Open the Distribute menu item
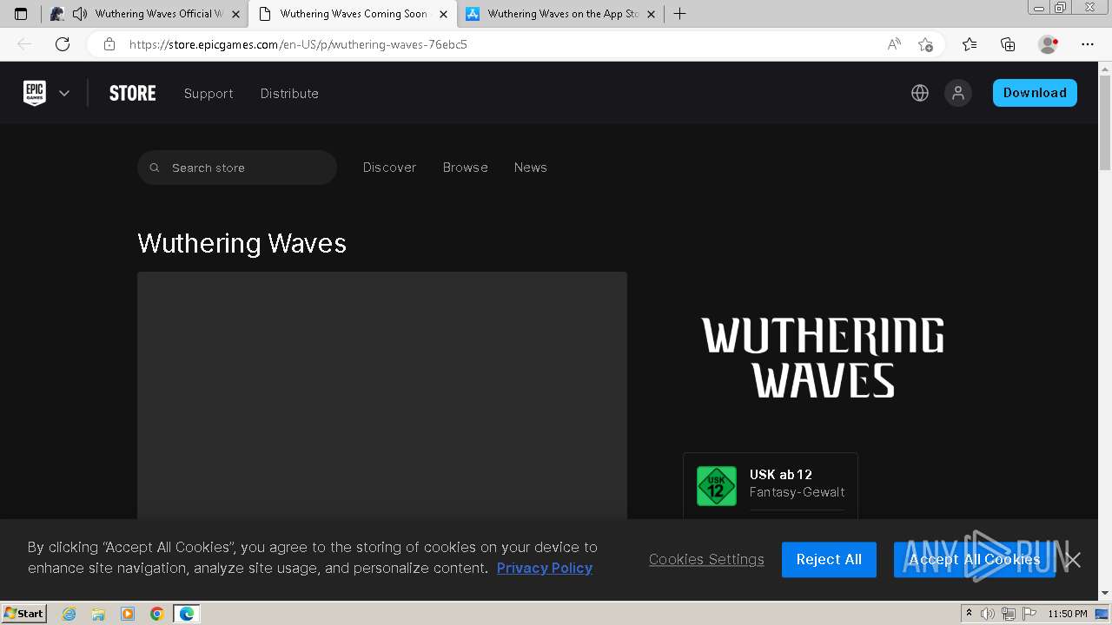 click(x=289, y=94)
